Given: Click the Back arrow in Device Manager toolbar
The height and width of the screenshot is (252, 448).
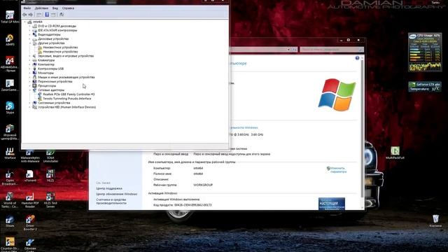Looking at the screenshot, I should click(x=24, y=15).
